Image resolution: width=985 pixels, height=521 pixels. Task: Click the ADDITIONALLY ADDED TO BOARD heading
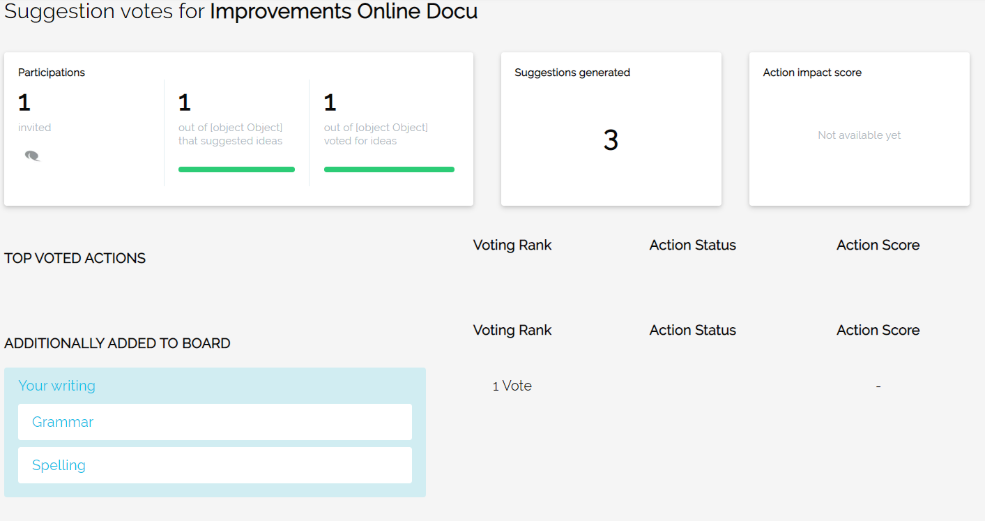pyautogui.click(x=117, y=343)
